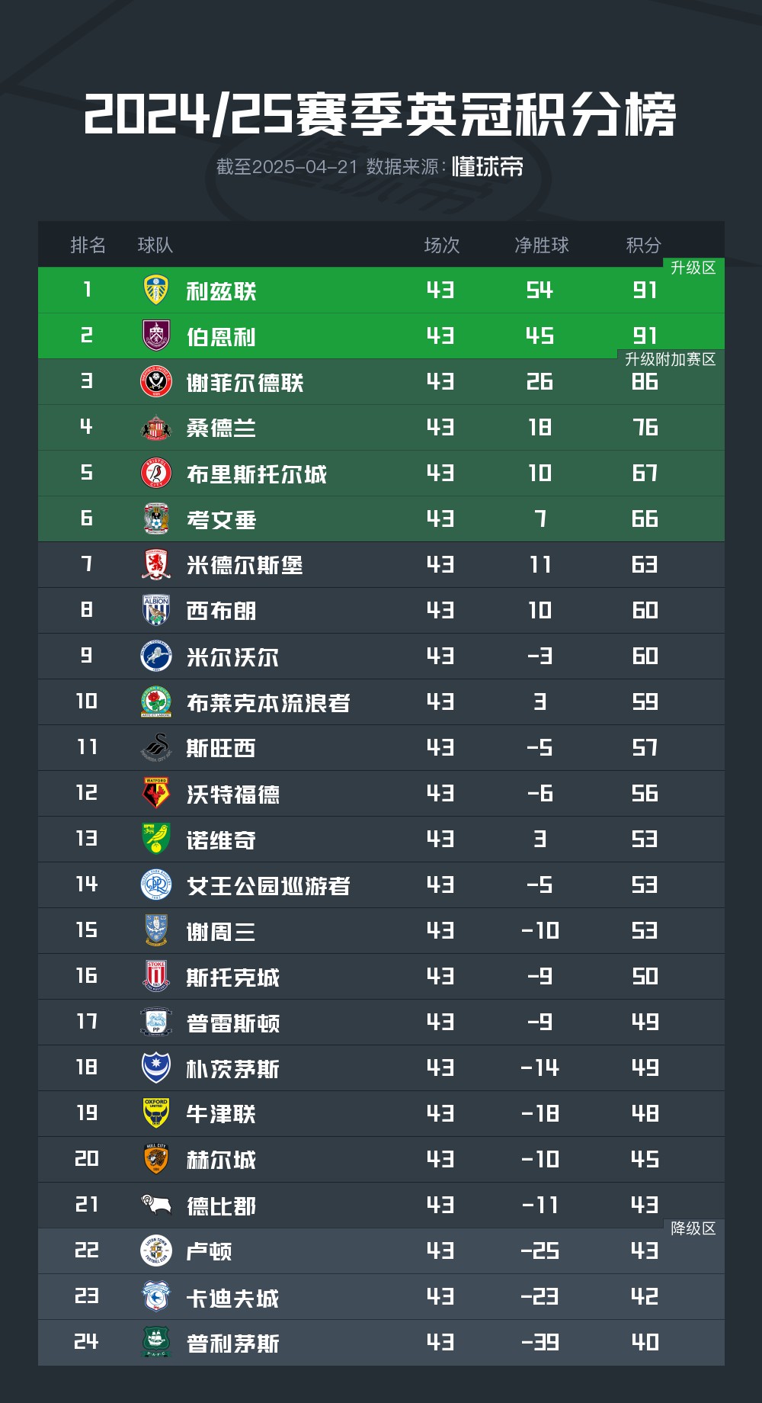The height and width of the screenshot is (1403, 762).
Task: Click the Swansea City swan logo
Action: tap(156, 747)
